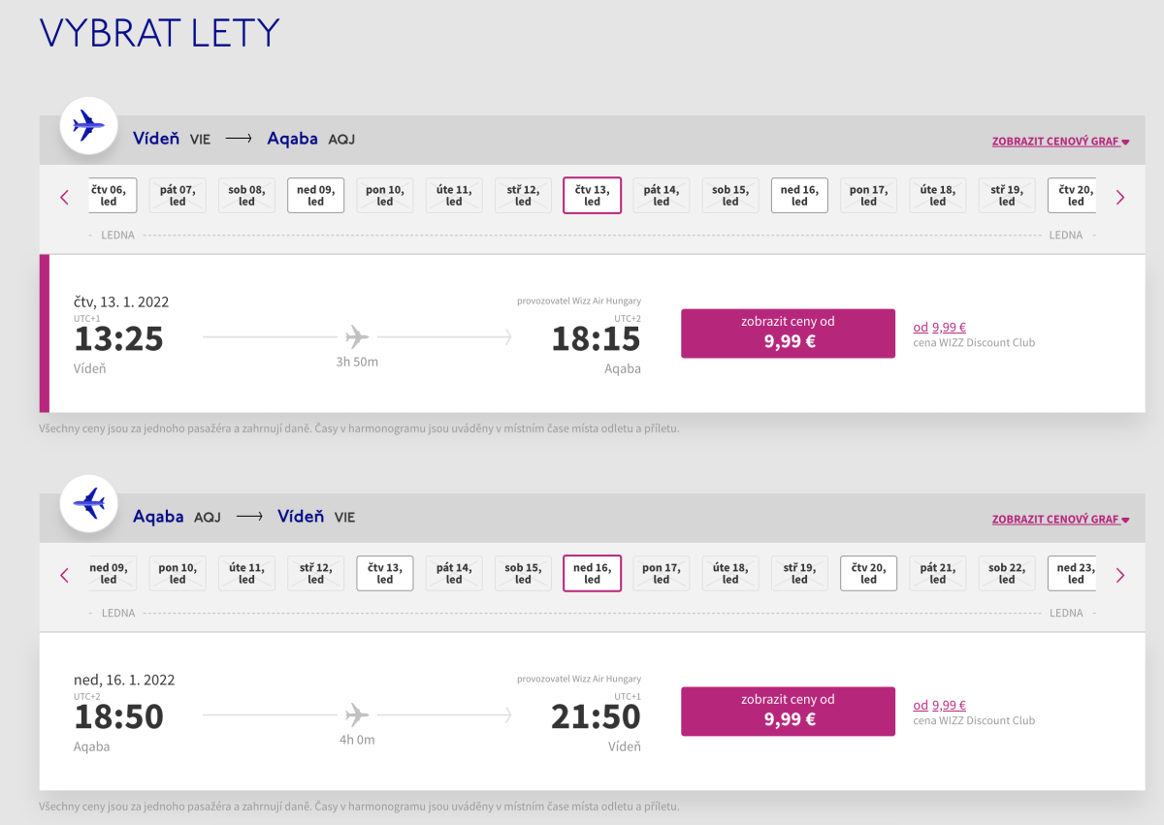This screenshot has height=825, width=1164.
Task: Click the return Aqaba–Vídeň plane logo icon
Action: [88, 503]
